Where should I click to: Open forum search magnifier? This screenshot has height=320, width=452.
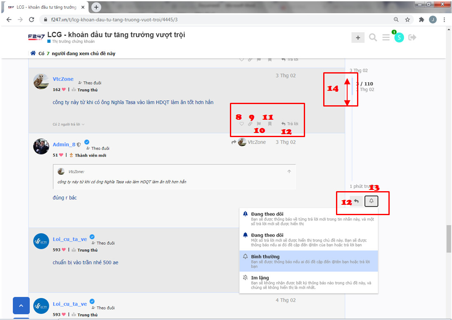tap(373, 38)
